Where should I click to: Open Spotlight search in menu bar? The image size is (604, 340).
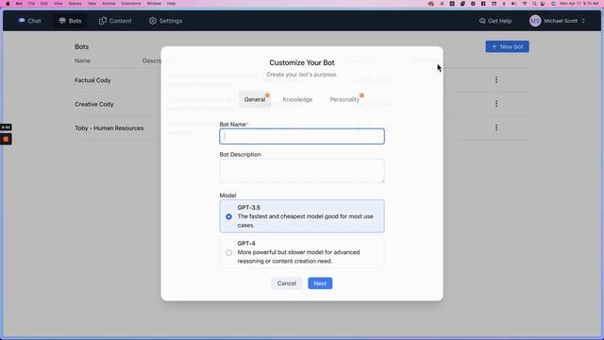pyautogui.click(x=534, y=4)
